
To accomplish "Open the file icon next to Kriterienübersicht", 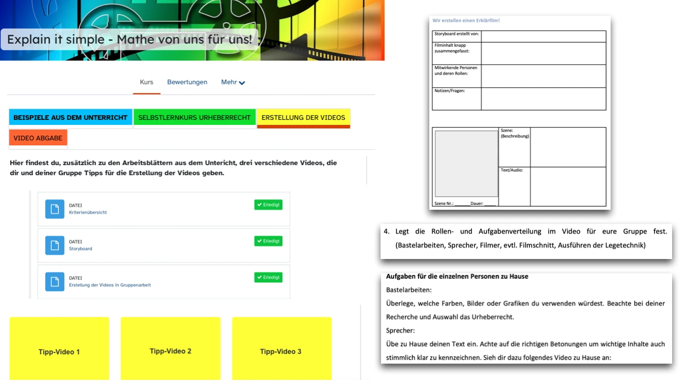I will pos(54,209).
